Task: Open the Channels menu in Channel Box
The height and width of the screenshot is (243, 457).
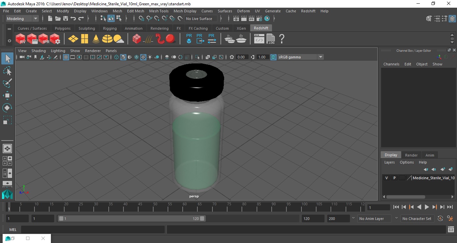Action: (391, 64)
